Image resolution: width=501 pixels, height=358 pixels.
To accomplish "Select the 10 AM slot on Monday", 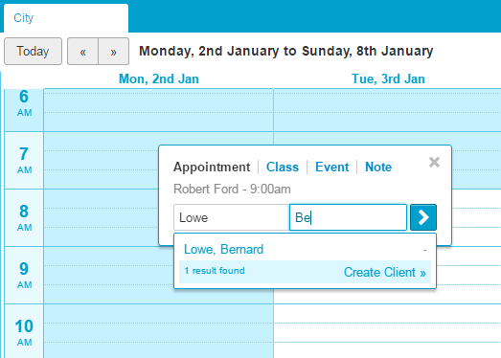I will tap(158, 331).
